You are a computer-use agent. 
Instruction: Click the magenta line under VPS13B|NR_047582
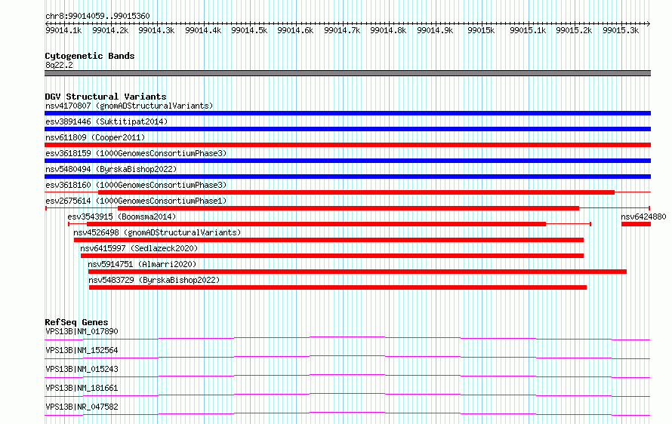tap(347, 413)
